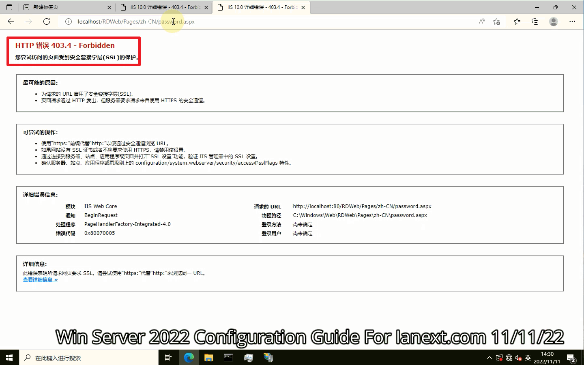The width and height of the screenshot is (584, 365).
Task: Open Command Prompt from taskbar
Action: pyautogui.click(x=228, y=358)
